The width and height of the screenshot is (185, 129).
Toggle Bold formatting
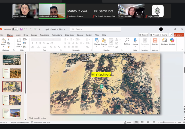32,43
